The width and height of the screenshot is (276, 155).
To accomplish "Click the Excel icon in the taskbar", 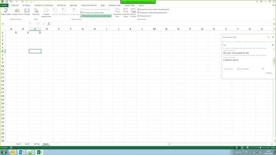I will click(x=39, y=152).
